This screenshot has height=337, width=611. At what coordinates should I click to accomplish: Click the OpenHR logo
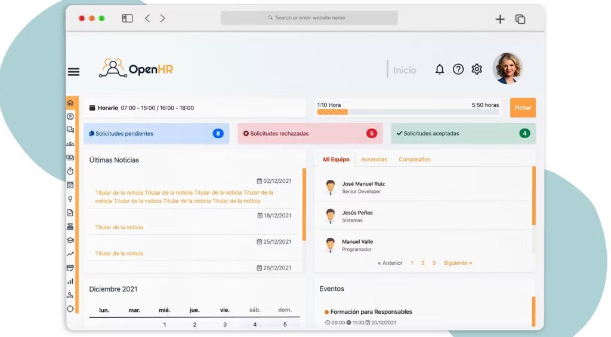tap(135, 69)
